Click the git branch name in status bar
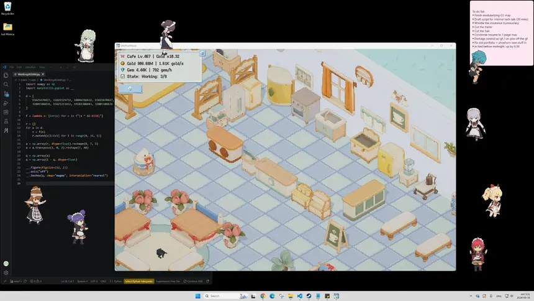Viewport: 534px width, 301px height. (16, 281)
